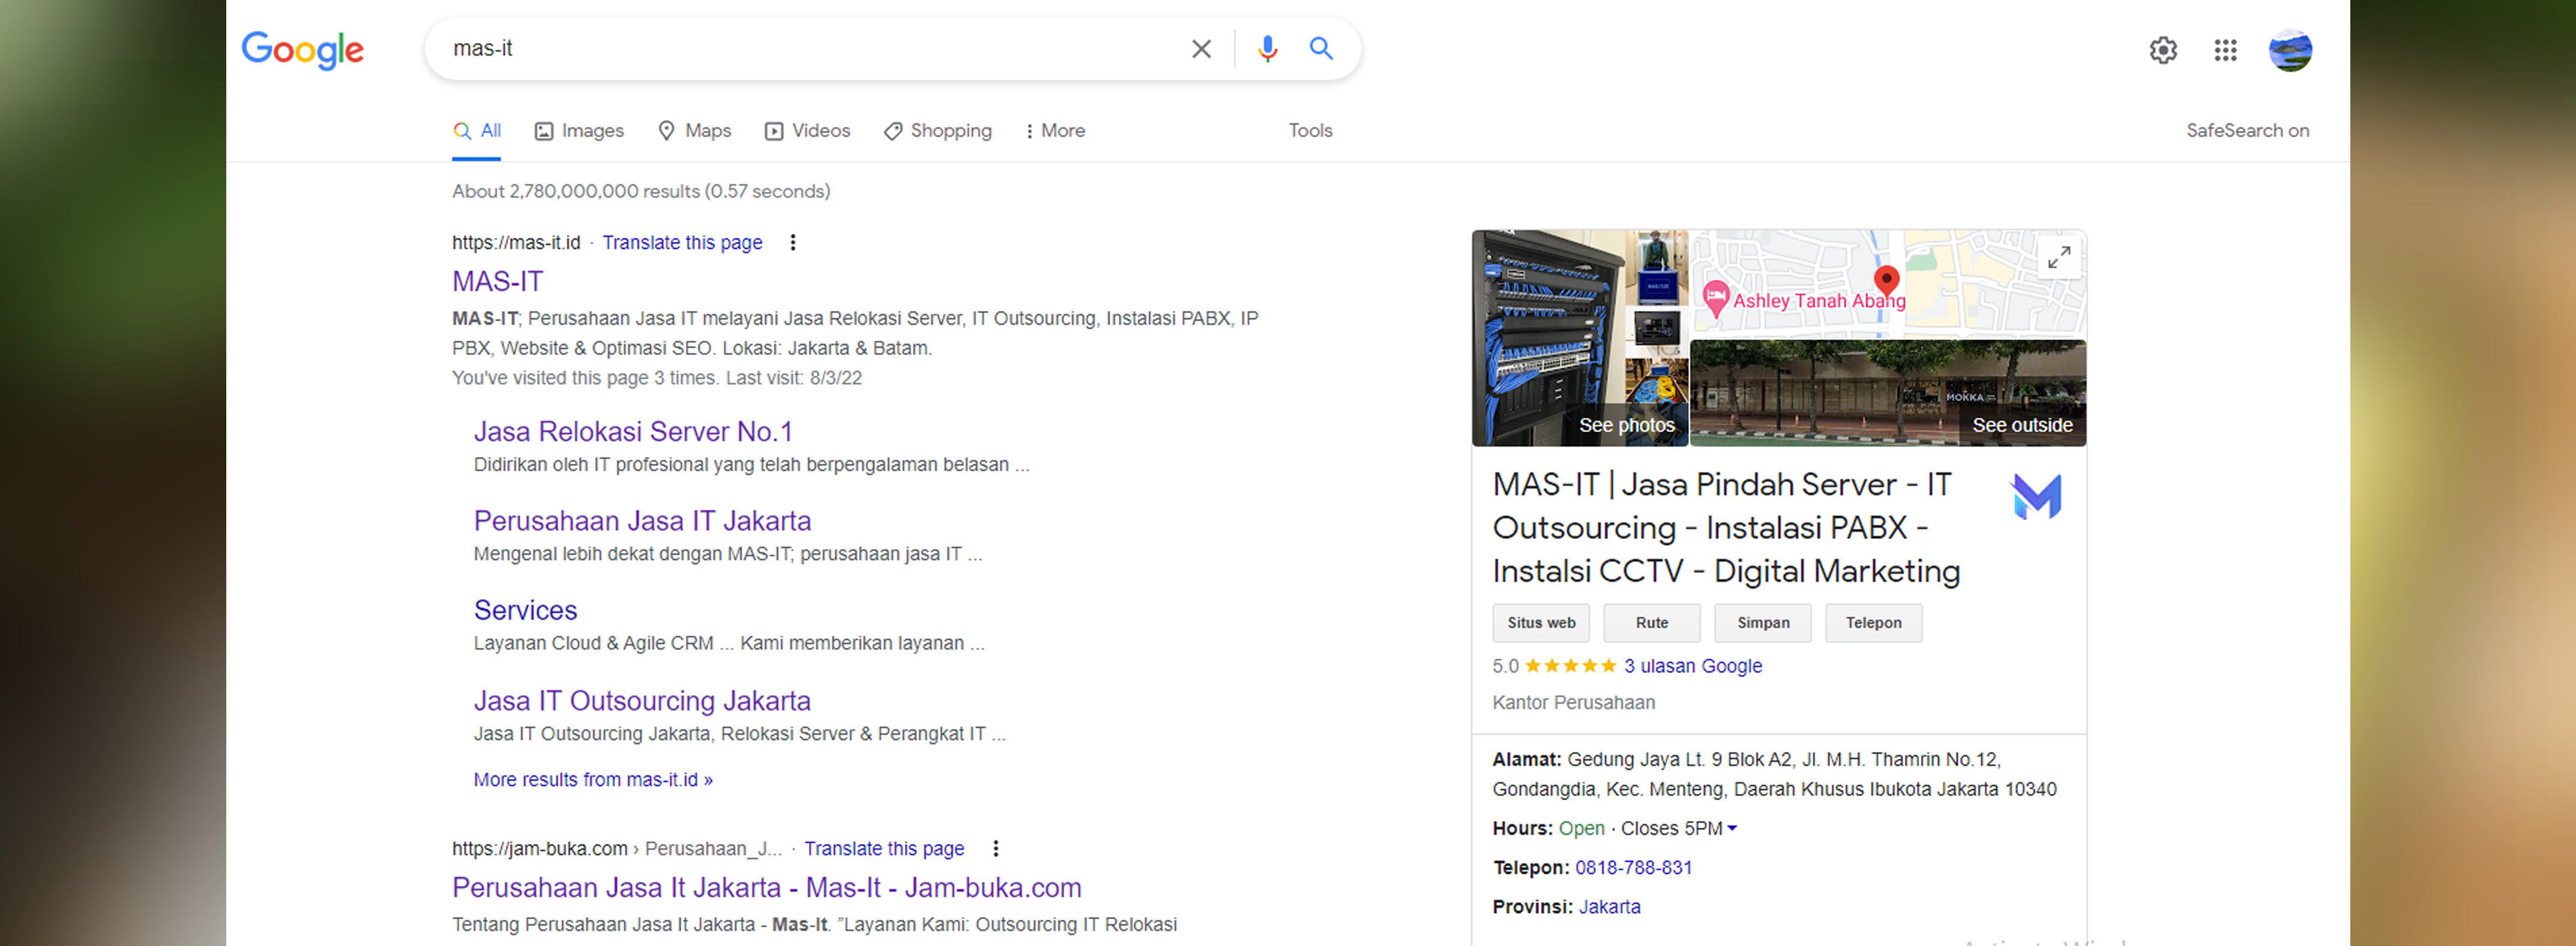Screen dimensions: 2576x946
Task: Click the Rute directions button
Action: (x=1652, y=623)
